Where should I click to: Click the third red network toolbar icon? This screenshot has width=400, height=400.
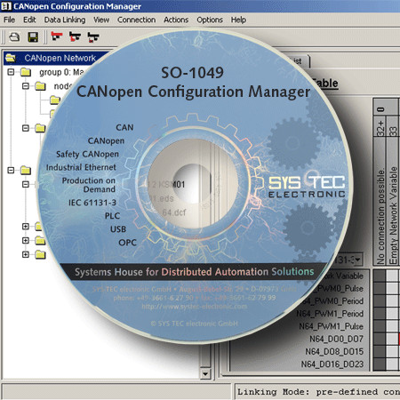click(x=93, y=37)
